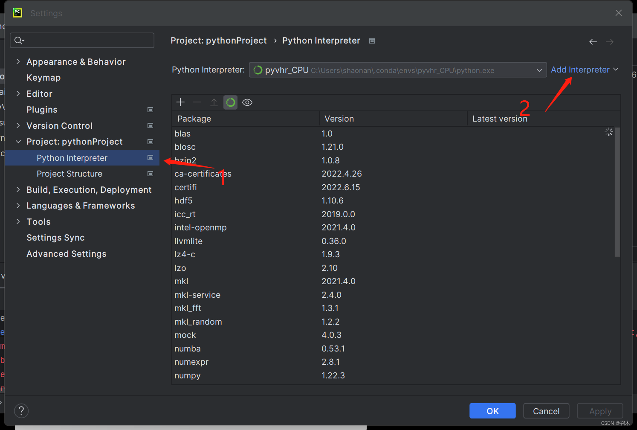Viewport: 637px width, 430px height.
Task: Select the blosc package row
Action: [392, 147]
